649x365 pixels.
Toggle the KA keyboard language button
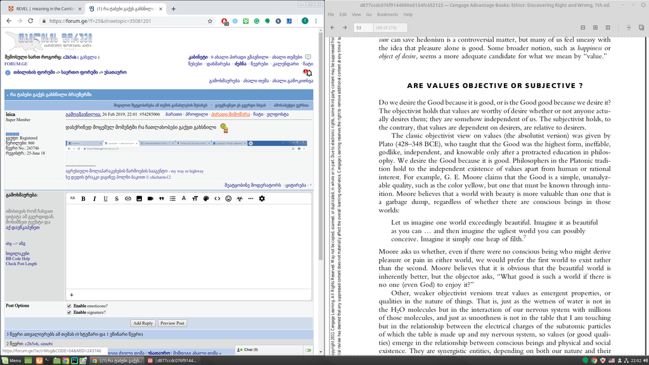point(72,198)
